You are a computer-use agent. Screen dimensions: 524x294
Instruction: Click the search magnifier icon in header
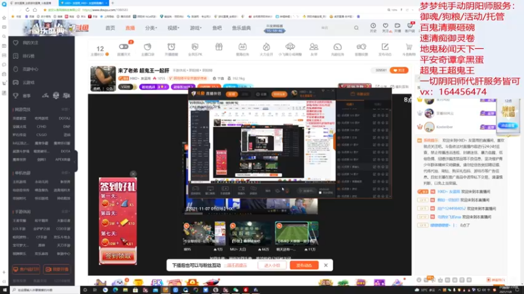coord(356,28)
